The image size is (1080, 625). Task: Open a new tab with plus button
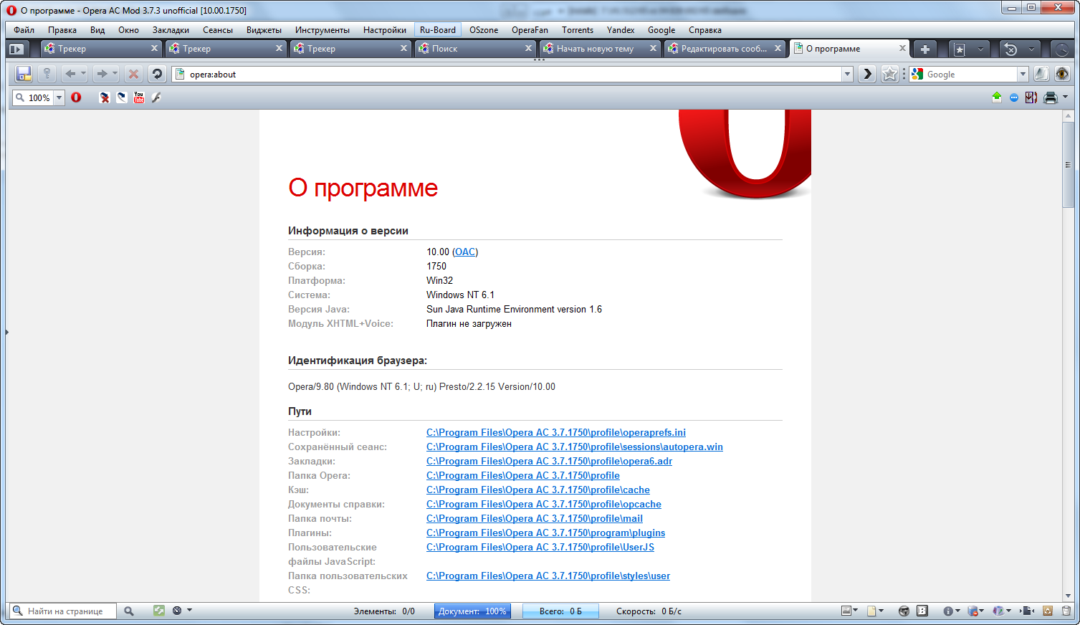click(925, 49)
